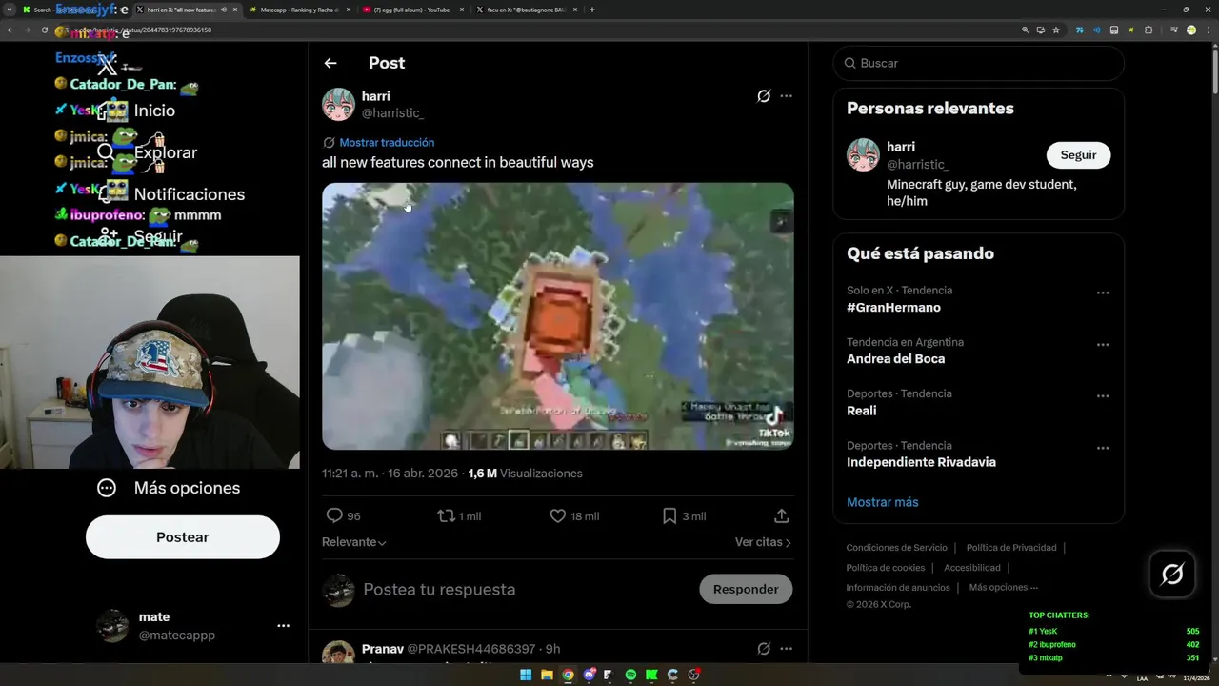Open mate's account avatar at bottom left
Screen dimensions: 1219x686
tap(112, 626)
